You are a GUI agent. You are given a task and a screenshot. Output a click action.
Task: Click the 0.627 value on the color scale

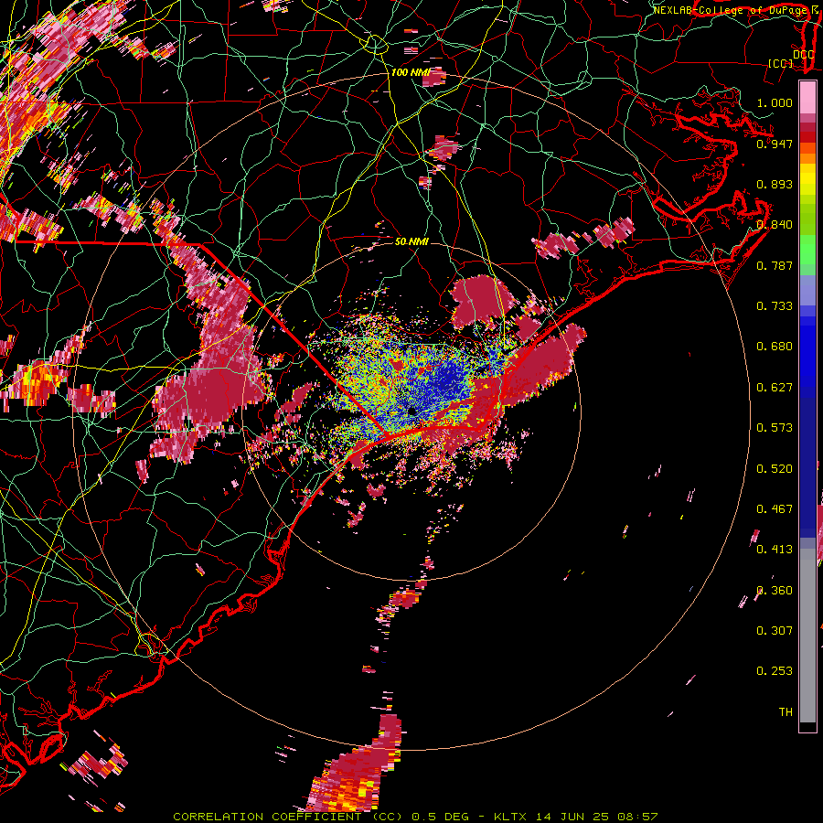coord(775,387)
